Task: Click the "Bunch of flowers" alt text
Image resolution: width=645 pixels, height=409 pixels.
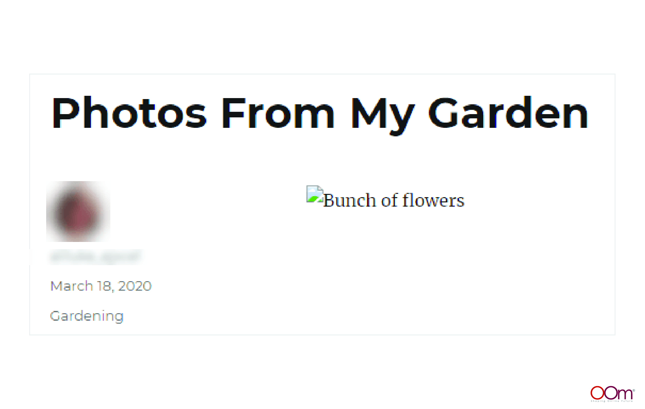Action: click(394, 200)
